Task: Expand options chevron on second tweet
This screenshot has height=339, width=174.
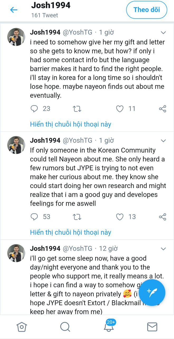Action: point(163,141)
